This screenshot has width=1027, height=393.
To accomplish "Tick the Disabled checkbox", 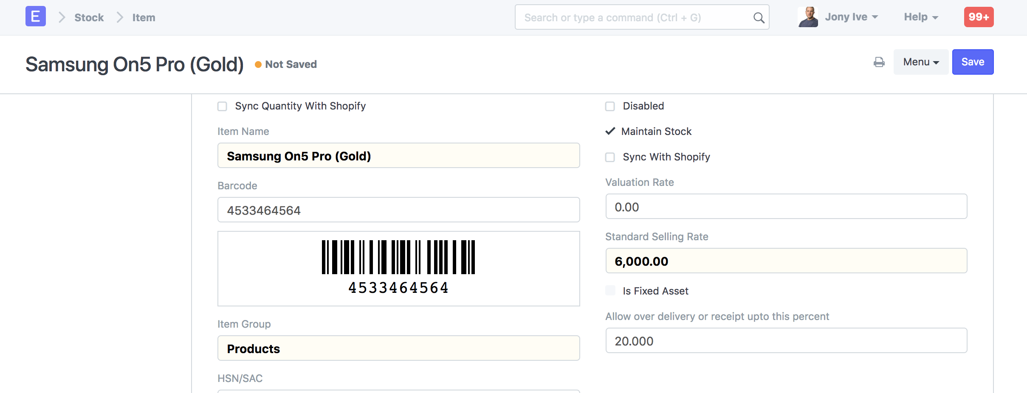I will coord(610,106).
